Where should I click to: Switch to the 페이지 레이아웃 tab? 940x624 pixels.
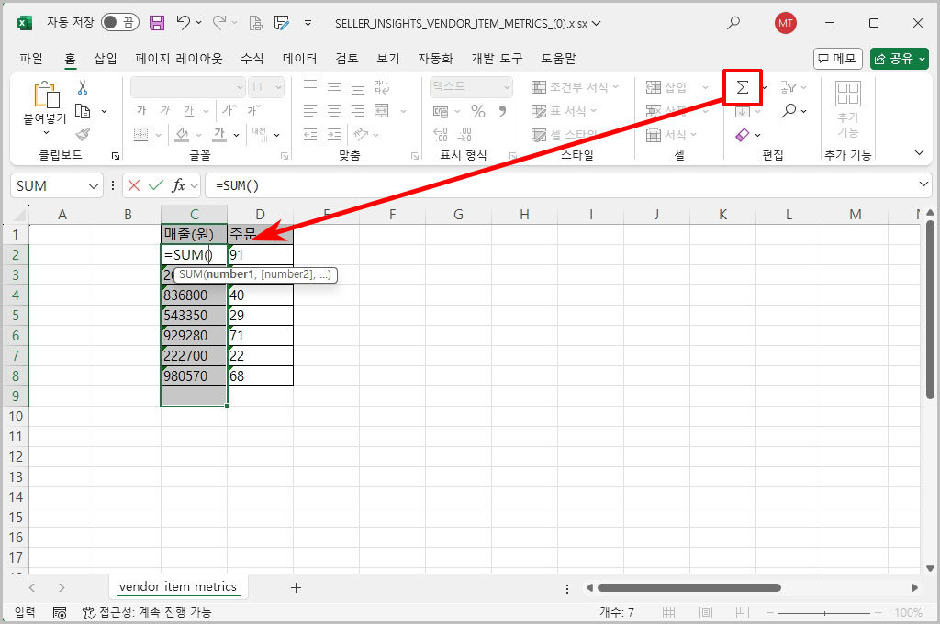click(179, 58)
